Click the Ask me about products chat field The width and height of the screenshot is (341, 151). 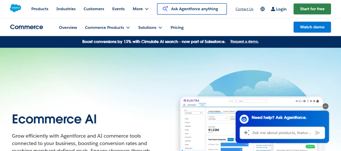[282, 133]
